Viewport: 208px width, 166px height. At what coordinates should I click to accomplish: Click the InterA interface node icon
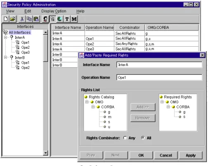pos(12,37)
